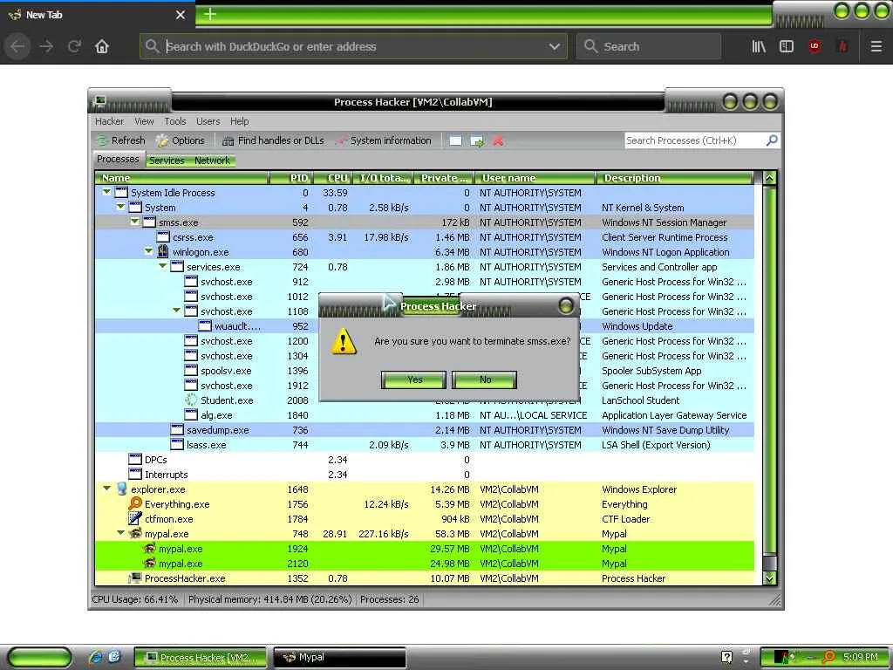The image size is (893, 670).
Task: Sort by the PID column
Action: point(291,178)
